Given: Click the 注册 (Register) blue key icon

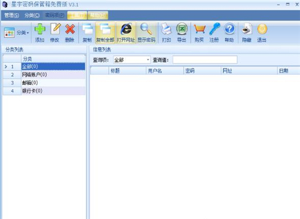Looking at the screenshot, I should pos(214,29).
